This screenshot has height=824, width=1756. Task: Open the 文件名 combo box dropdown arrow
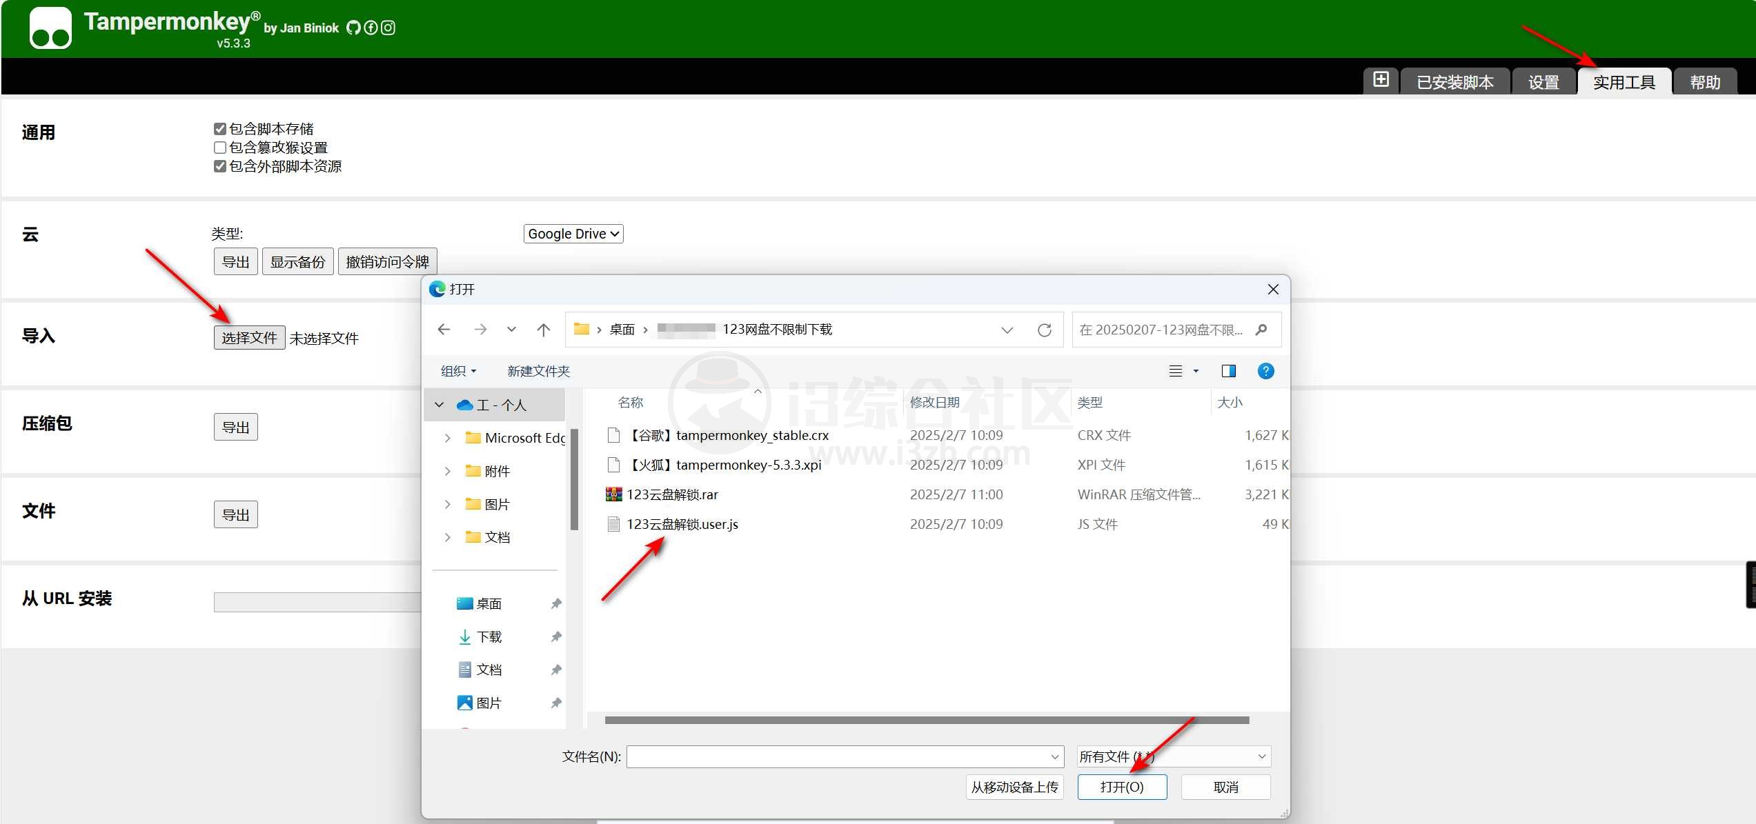point(1055,756)
